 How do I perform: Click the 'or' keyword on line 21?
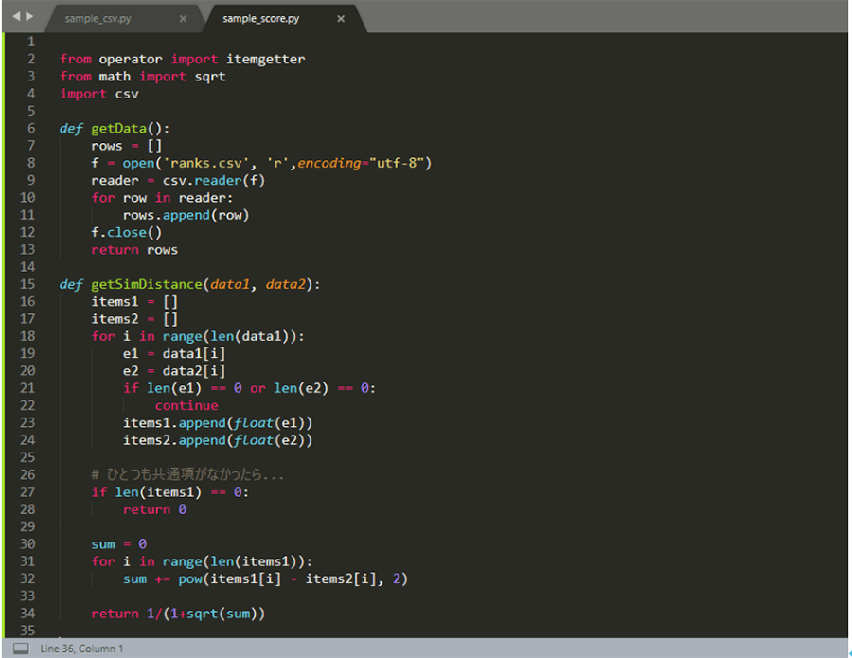point(257,388)
